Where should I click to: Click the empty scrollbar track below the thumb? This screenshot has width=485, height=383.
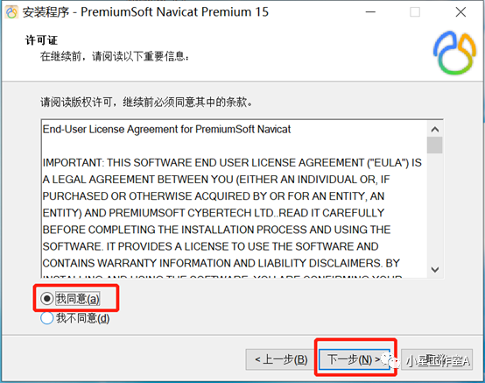435,208
